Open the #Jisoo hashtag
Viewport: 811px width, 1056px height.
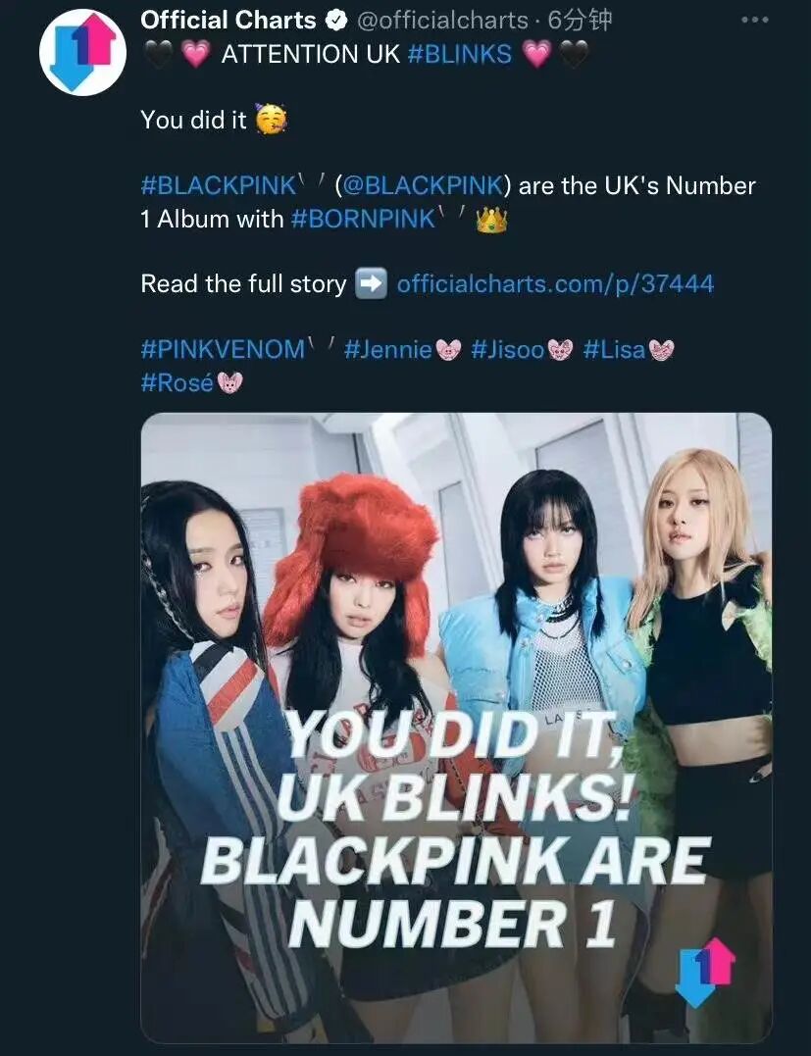pos(508,349)
